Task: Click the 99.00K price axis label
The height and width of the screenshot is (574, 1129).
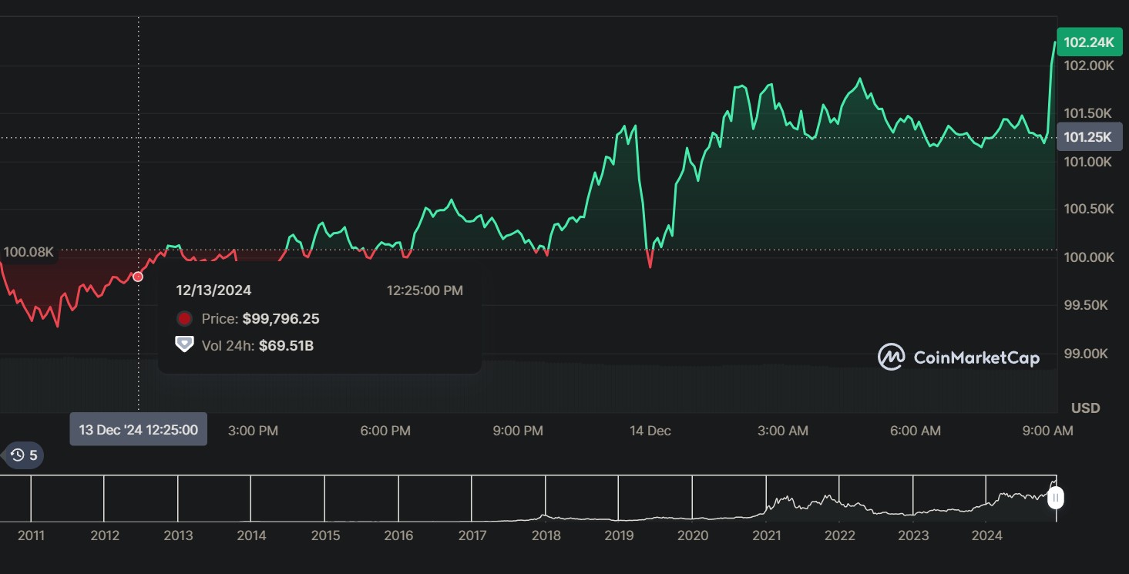Action: click(x=1085, y=354)
